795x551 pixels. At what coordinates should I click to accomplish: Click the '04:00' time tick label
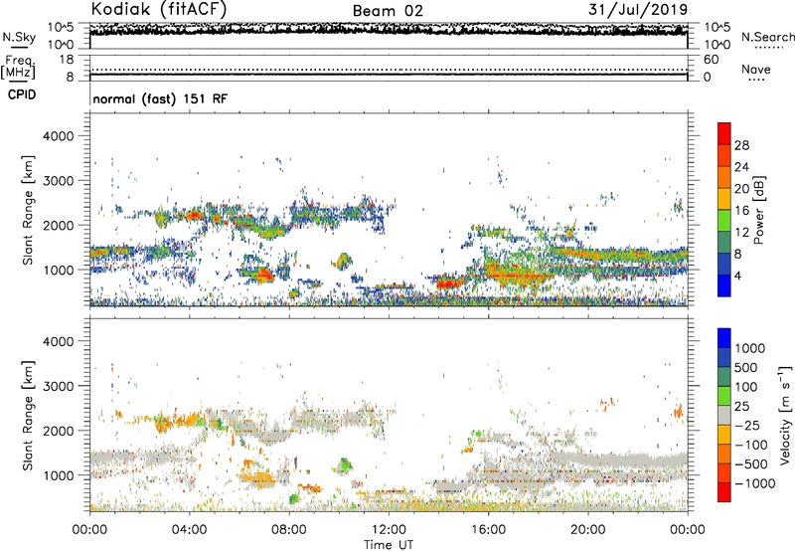coord(189,530)
